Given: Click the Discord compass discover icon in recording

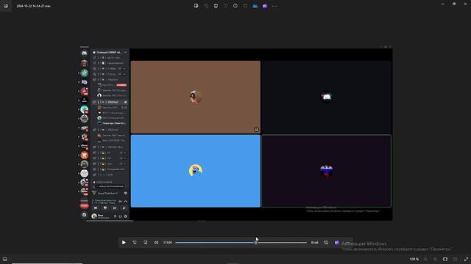Looking at the screenshot, I should pos(85,215).
